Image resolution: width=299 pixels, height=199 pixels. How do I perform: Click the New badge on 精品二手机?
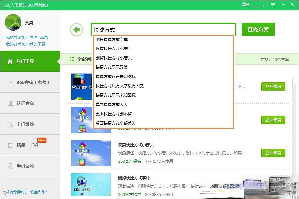[x=42, y=140]
